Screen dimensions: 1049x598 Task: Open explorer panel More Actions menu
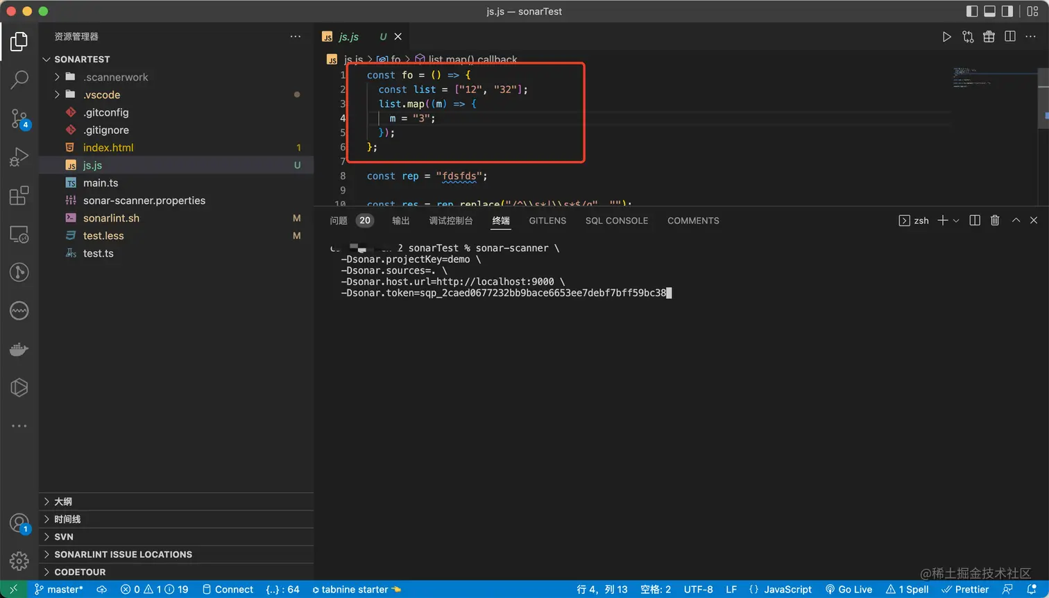pyautogui.click(x=296, y=36)
